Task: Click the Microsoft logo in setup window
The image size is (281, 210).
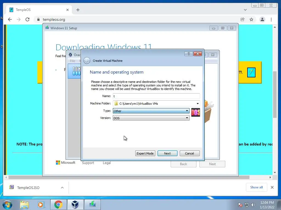Action: (x=66, y=162)
